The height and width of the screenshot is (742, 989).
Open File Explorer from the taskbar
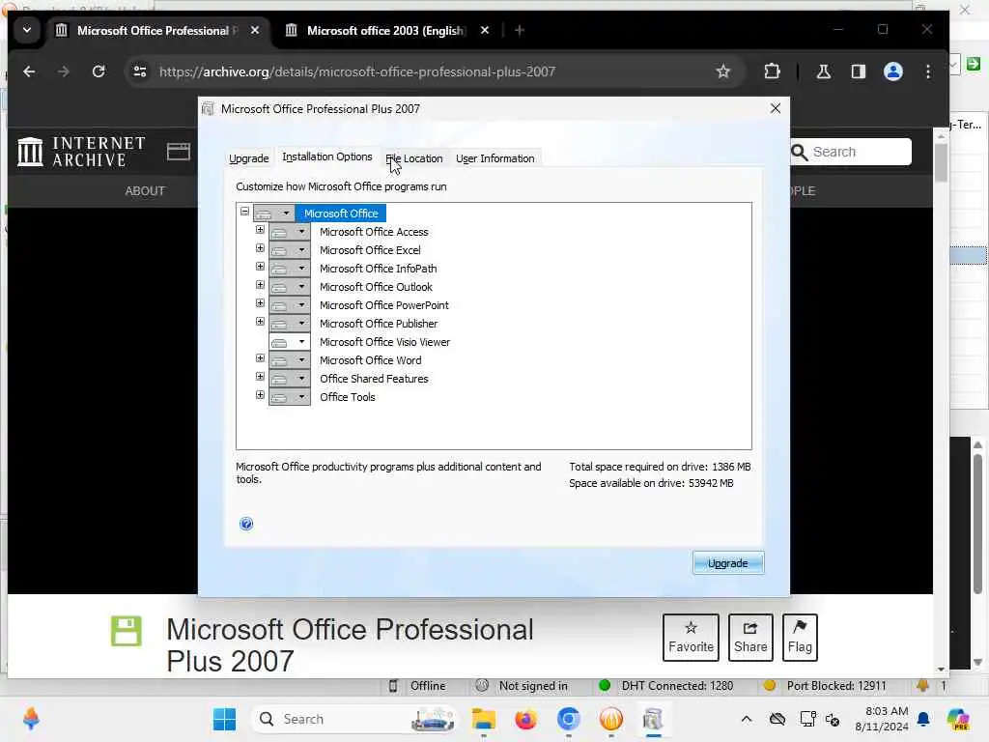click(484, 719)
